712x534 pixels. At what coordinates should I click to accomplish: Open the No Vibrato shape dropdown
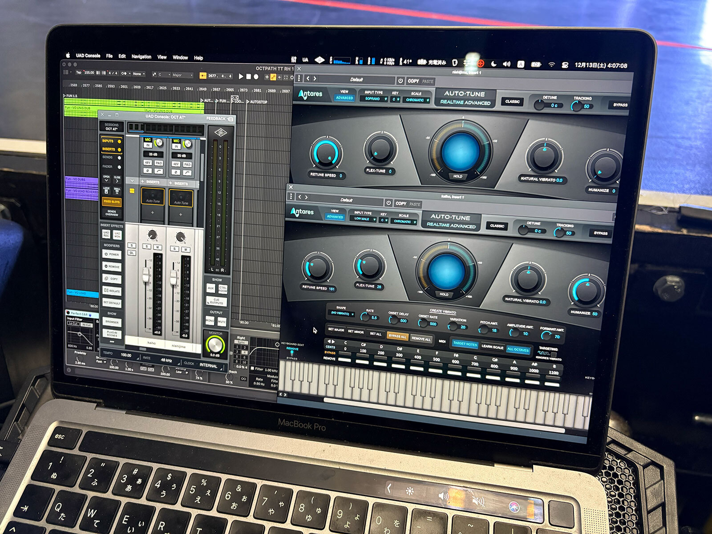click(341, 314)
